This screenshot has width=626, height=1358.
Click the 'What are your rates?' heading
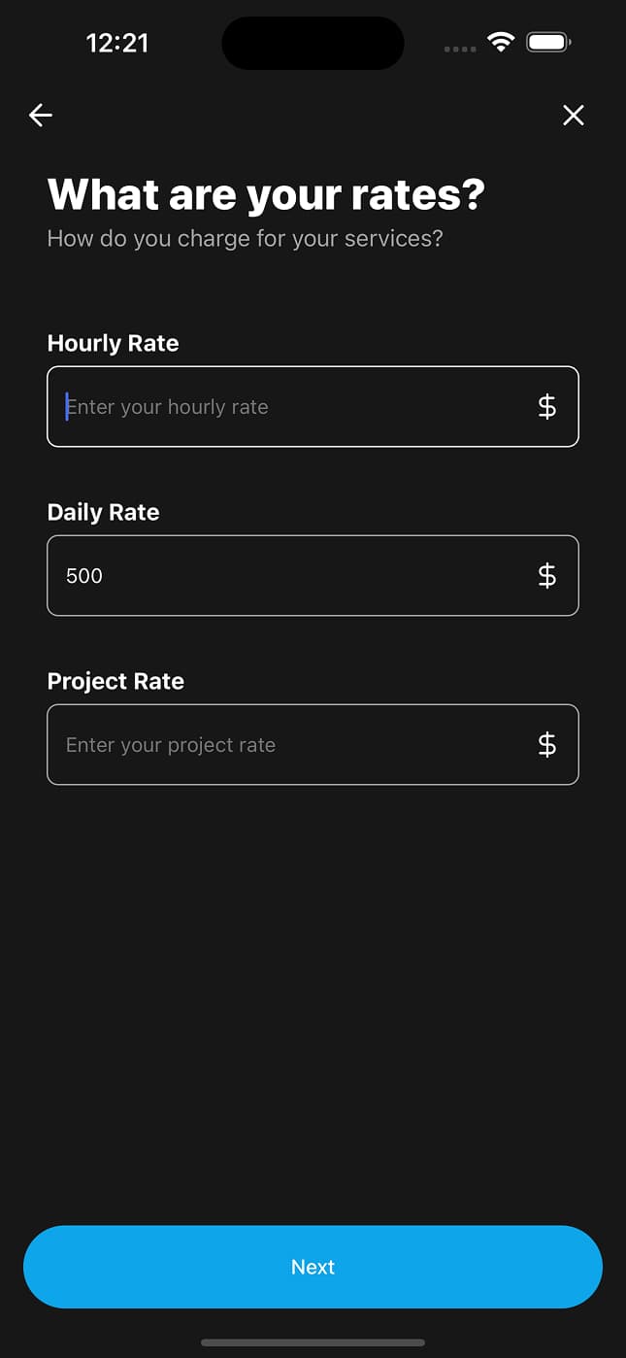coord(266,194)
